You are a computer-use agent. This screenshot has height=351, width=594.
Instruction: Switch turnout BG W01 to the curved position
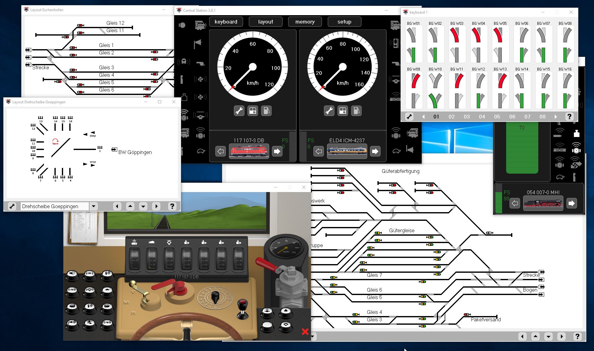click(x=411, y=35)
